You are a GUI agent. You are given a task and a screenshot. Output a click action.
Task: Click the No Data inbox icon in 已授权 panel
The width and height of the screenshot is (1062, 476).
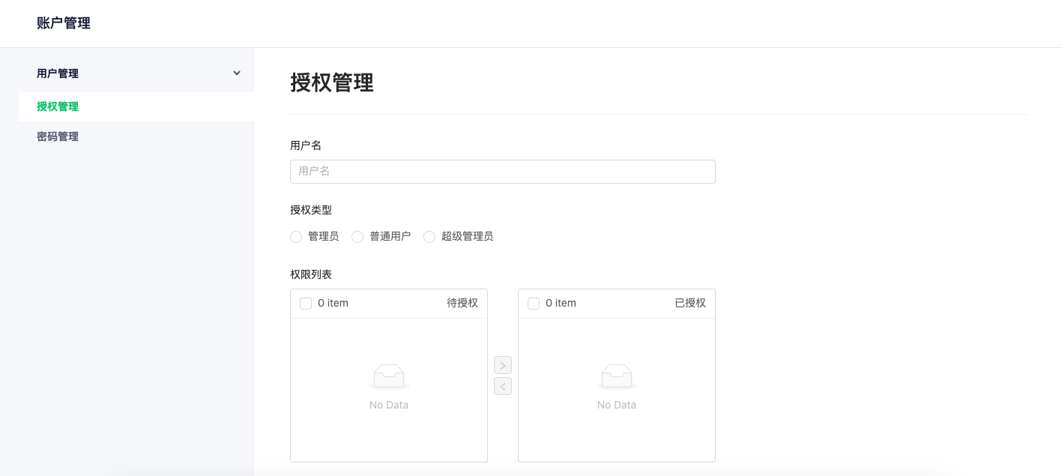616,376
